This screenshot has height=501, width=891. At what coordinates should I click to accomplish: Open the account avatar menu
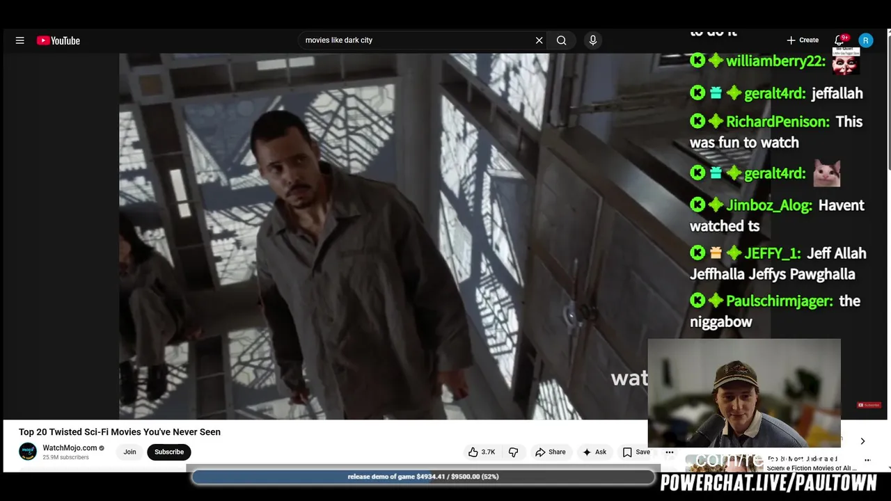tap(865, 40)
